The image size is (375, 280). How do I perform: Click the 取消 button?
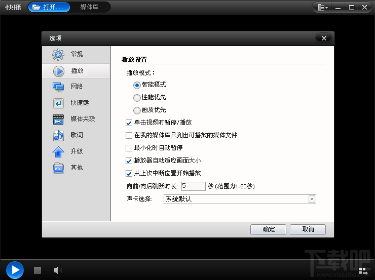(x=308, y=229)
